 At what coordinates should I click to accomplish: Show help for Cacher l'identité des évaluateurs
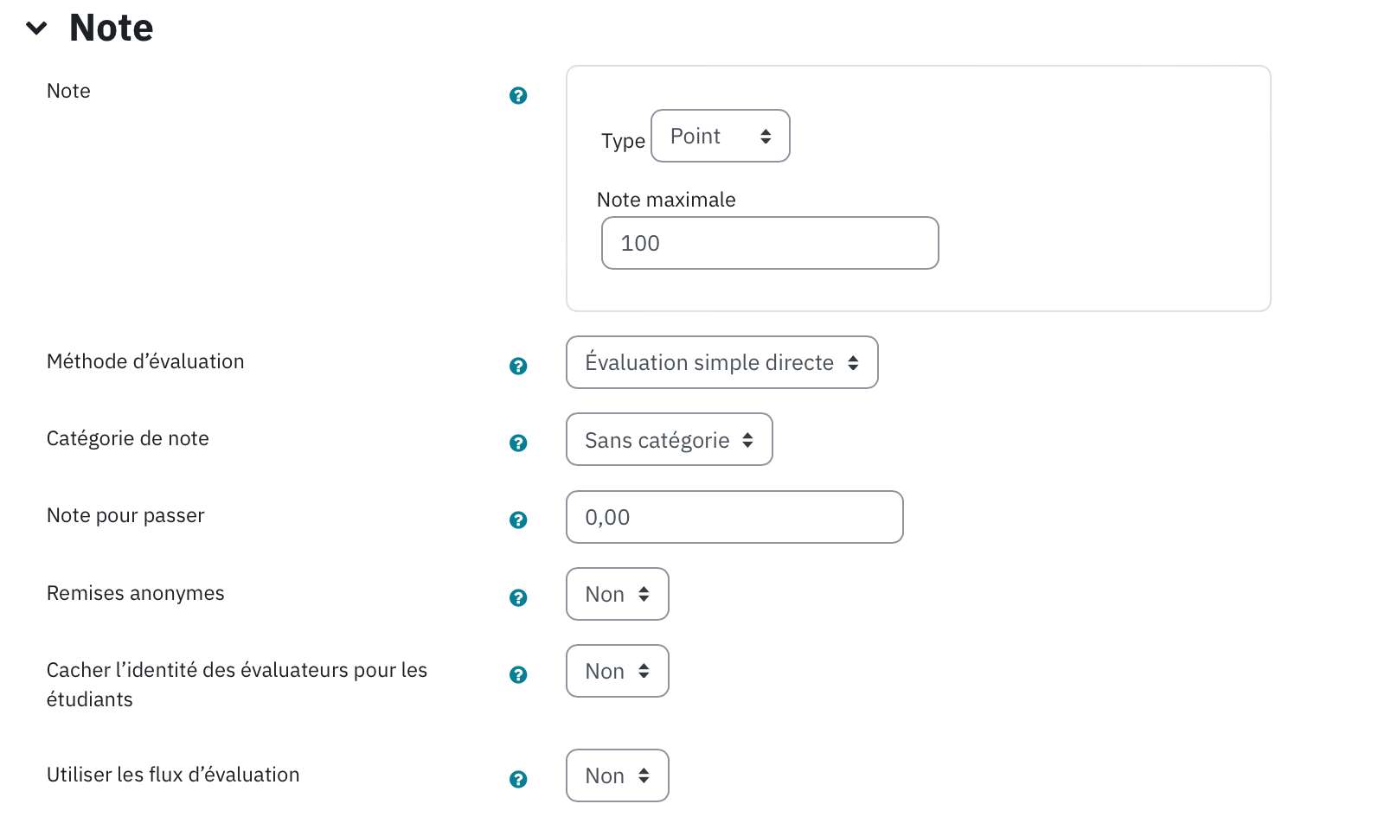(x=518, y=674)
